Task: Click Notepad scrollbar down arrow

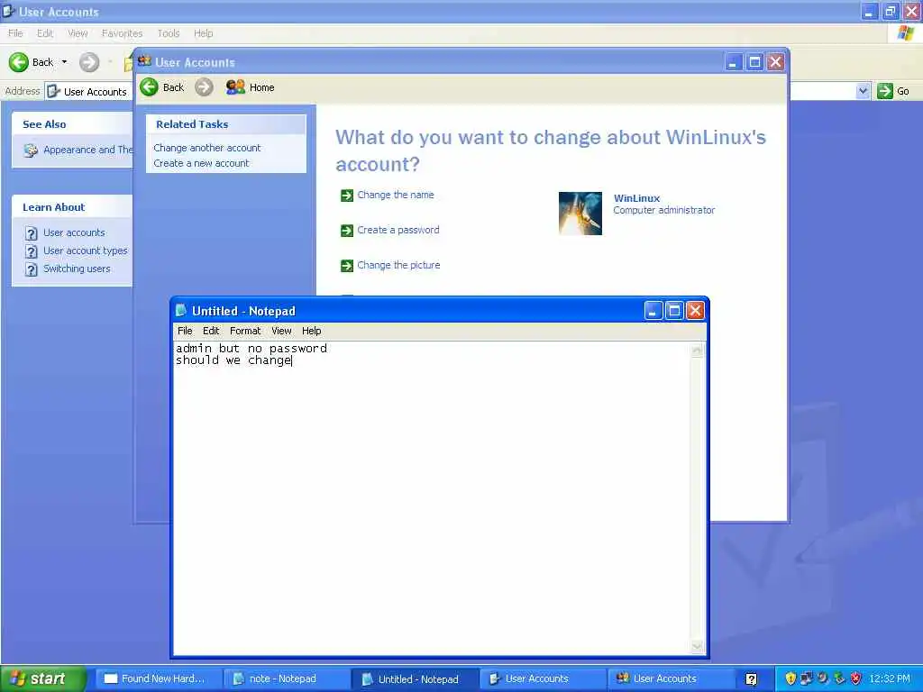Action: click(x=697, y=647)
